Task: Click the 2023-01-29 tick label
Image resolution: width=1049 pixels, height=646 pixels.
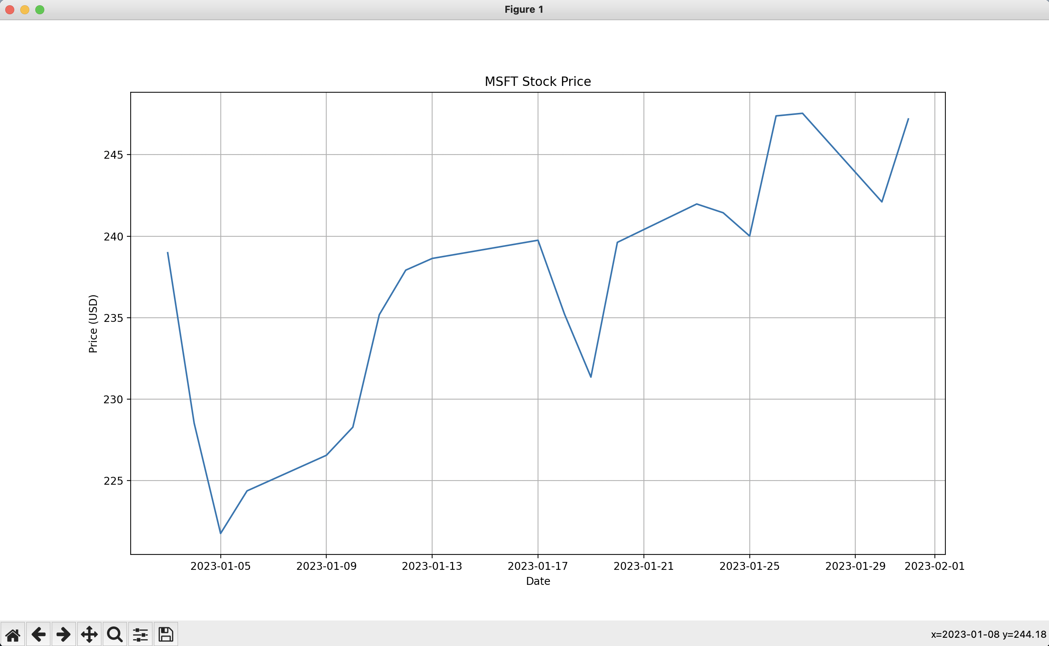Action: tap(855, 566)
